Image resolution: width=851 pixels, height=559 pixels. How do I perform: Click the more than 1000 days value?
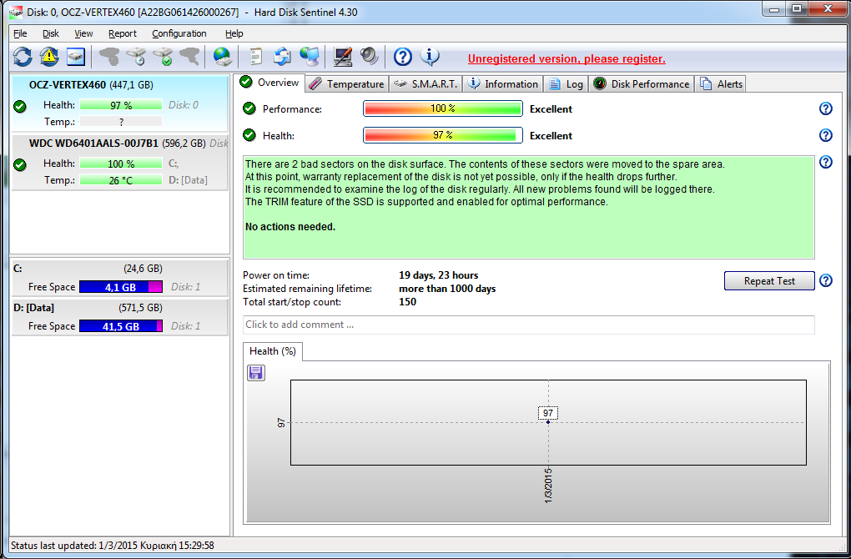click(x=447, y=289)
